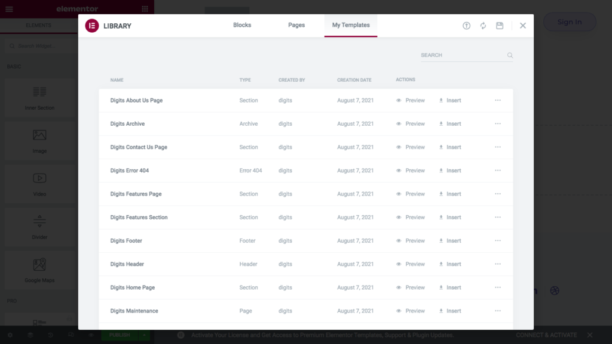Open the widgets grid icon in Elementor header
The width and height of the screenshot is (612, 344).
tap(145, 9)
